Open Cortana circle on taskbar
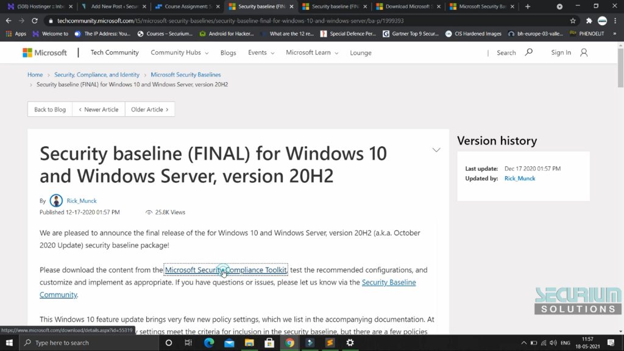This screenshot has height=351, width=624. pyautogui.click(x=169, y=342)
